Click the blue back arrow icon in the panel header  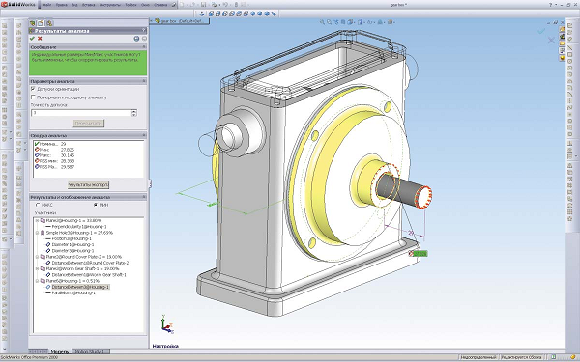point(136,39)
